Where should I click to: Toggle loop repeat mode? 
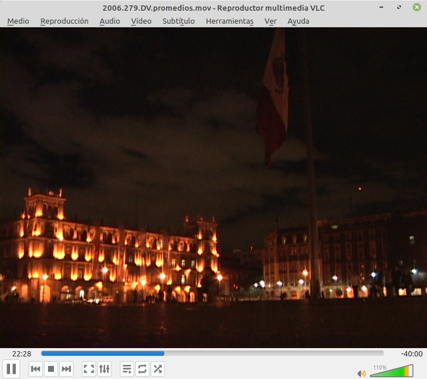142,369
